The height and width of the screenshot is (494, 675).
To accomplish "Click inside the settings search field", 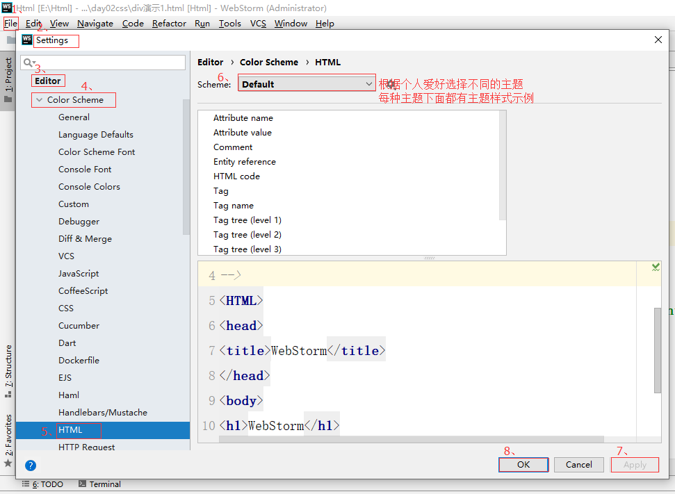I will tap(103, 62).
